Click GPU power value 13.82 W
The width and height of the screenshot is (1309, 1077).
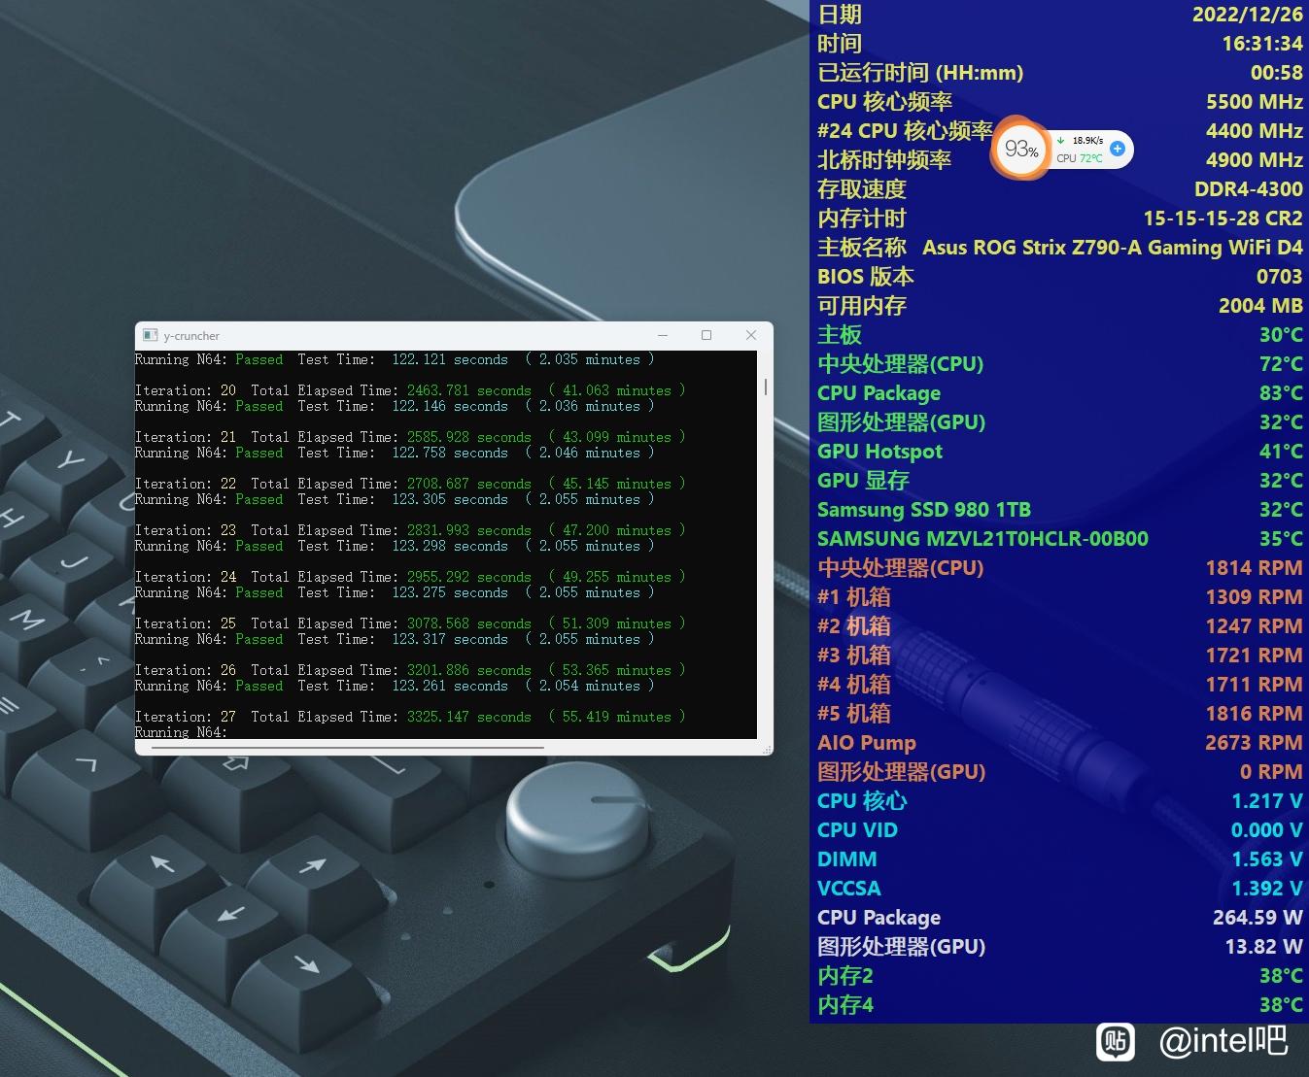(1263, 947)
